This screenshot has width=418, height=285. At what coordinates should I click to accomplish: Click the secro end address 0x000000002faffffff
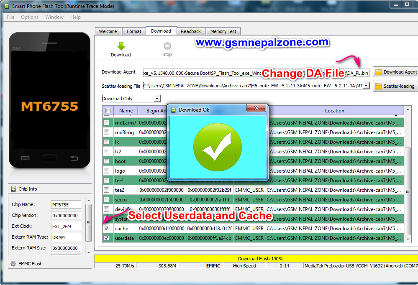click(210, 199)
